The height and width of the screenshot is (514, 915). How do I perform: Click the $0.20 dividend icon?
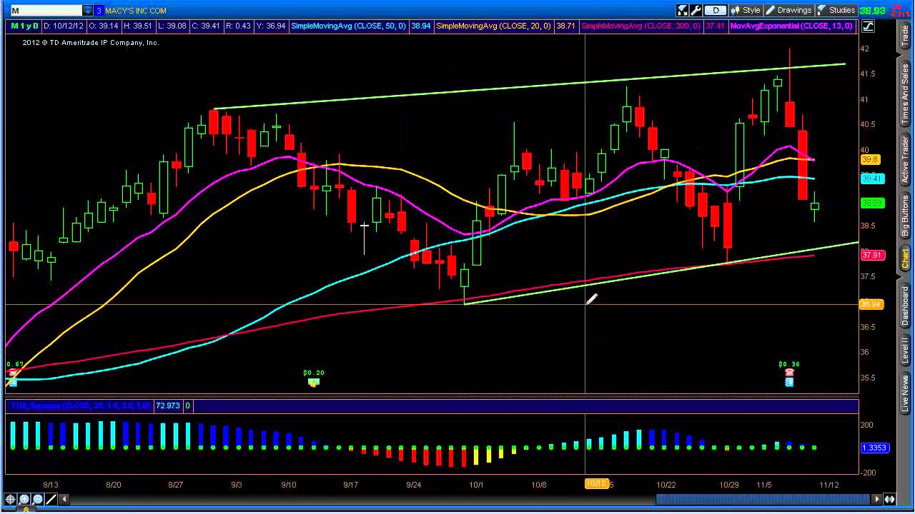[x=313, y=382]
